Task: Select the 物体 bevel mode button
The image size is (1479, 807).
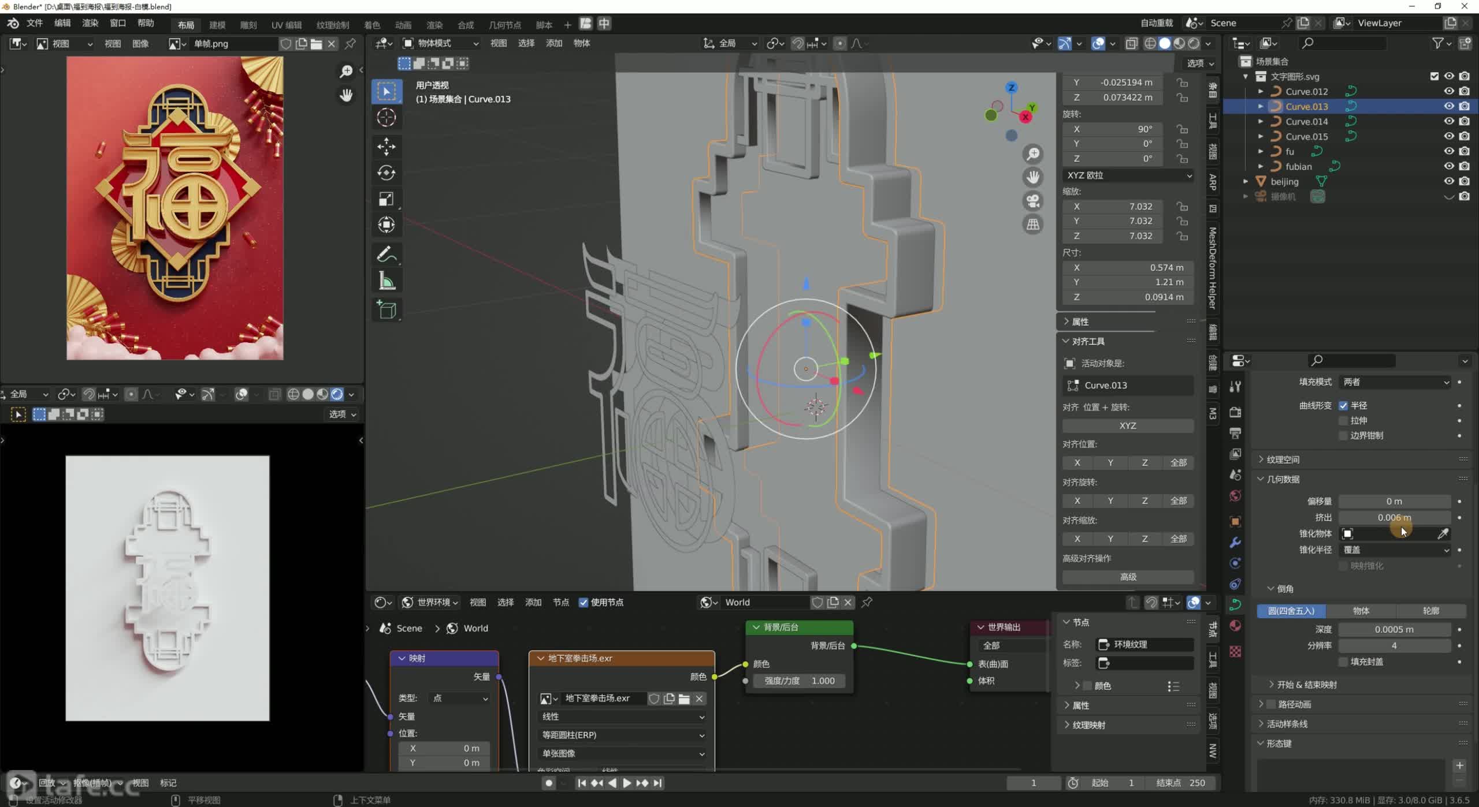Action: pos(1361,611)
